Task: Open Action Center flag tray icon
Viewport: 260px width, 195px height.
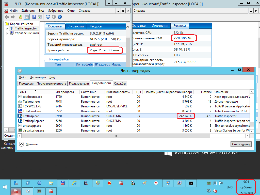Action: 221,183
